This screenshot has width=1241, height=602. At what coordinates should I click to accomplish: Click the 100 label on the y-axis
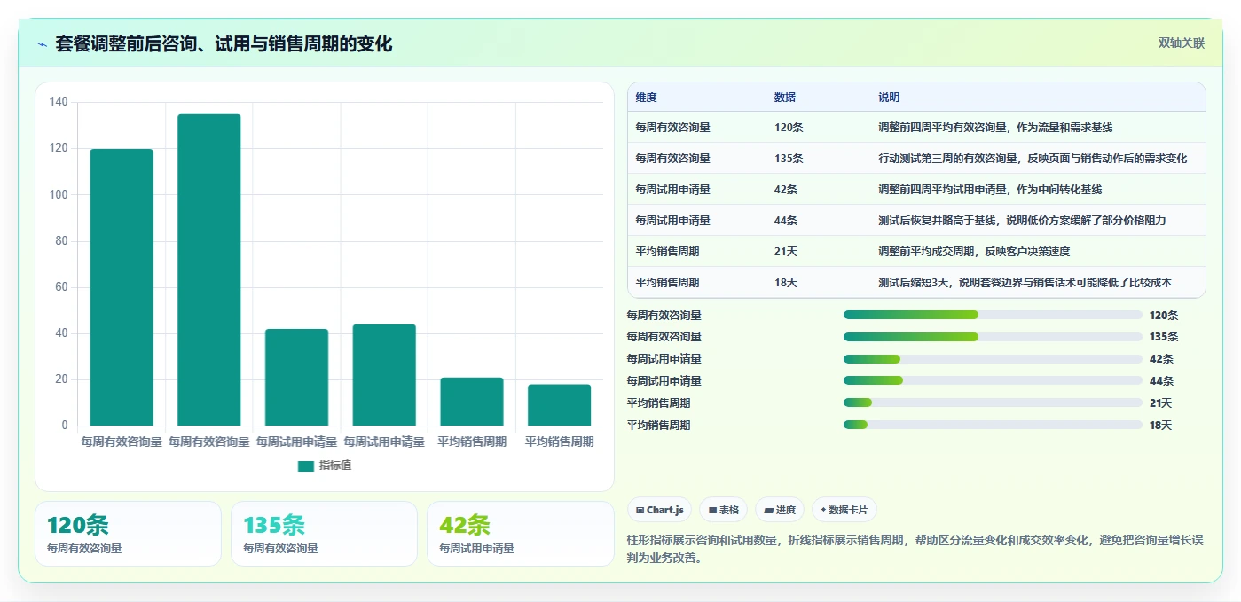[59, 194]
